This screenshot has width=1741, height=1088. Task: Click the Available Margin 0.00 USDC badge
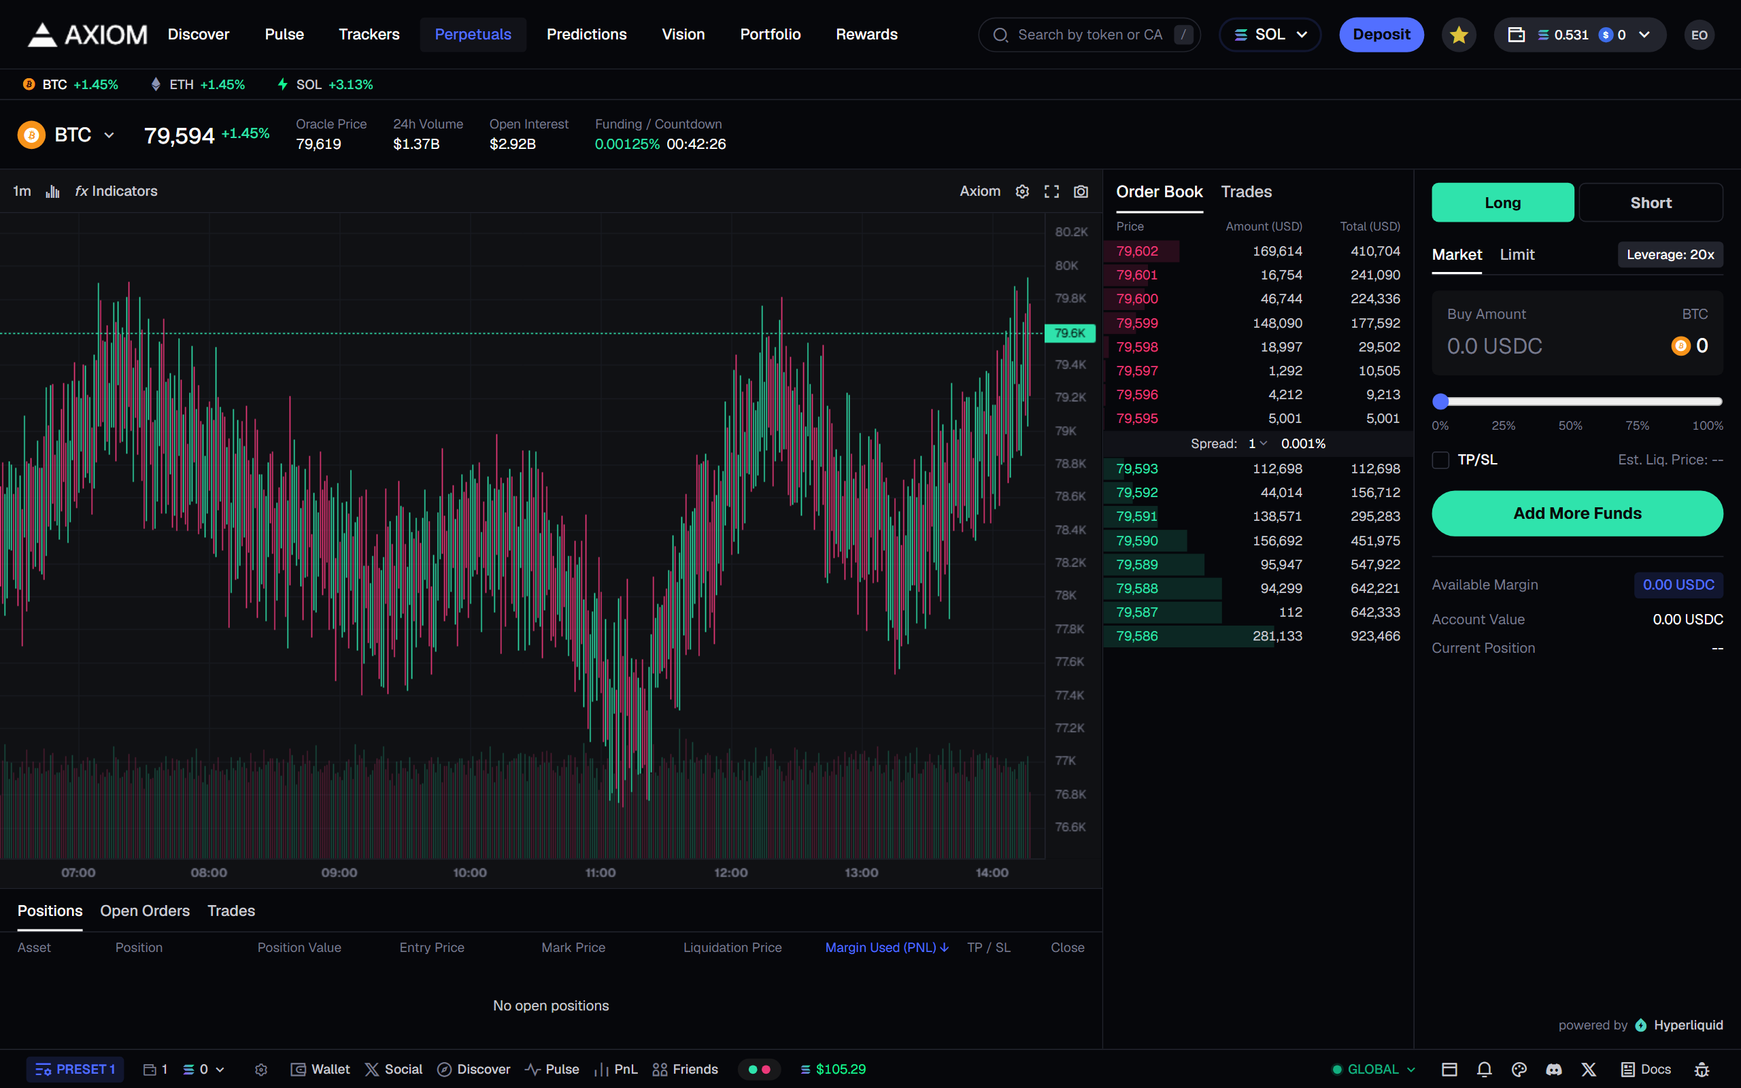click(1678, 585)
